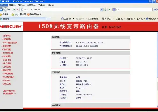Click the page scrollbar up arrow

pos(157,33)
